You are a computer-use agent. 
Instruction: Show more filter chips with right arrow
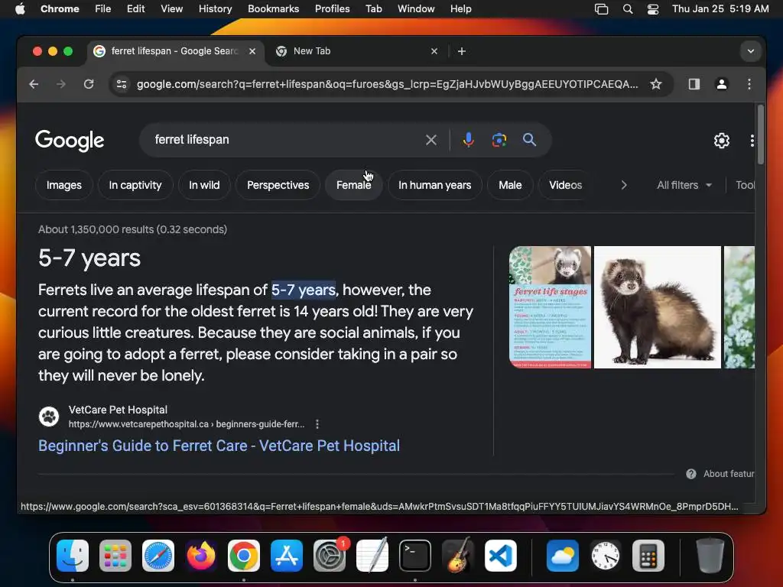click(624, 185)
